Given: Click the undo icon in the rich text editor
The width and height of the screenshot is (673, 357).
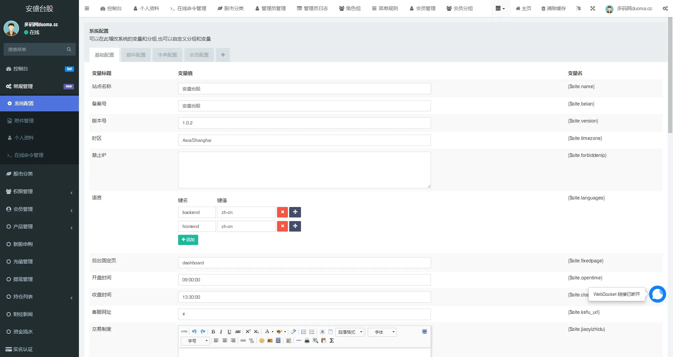Looking at the screenshot, I should pyautogui.click(x=194, y=332).
